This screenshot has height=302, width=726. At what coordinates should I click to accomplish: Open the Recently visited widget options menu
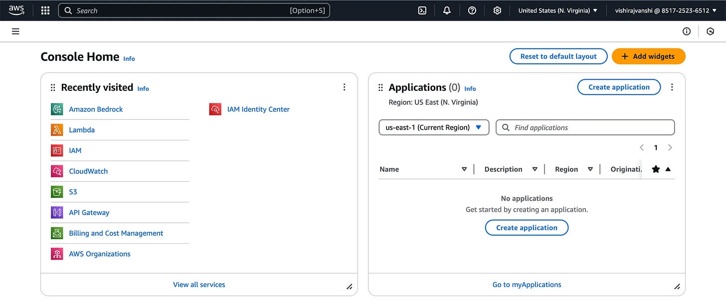coord(344,87)
